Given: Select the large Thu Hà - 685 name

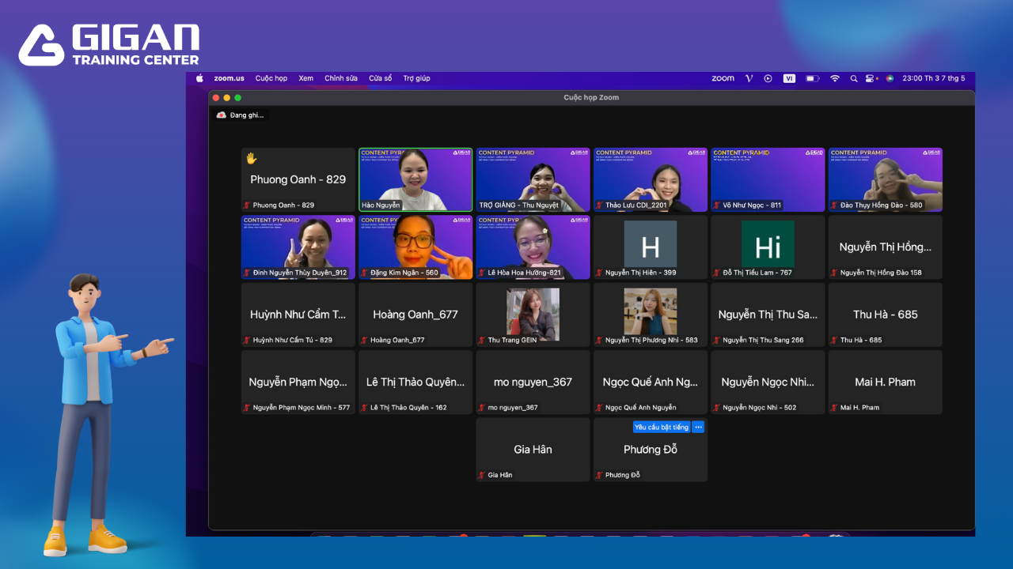Looking at the screenshot, I should point(886,315).
